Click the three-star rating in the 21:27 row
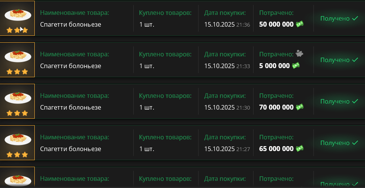Image resolution: width=365 pixels, height=188 pixels. coord(17,155)
